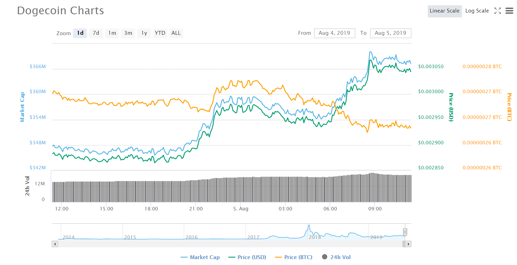
Task: Click the 0.00000028 BTC axis label
Action: click(482, 66)
